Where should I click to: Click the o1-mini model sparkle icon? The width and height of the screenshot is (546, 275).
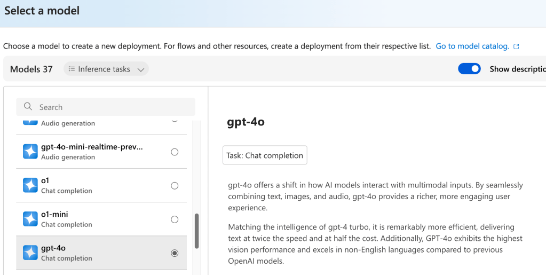(30, 219)
